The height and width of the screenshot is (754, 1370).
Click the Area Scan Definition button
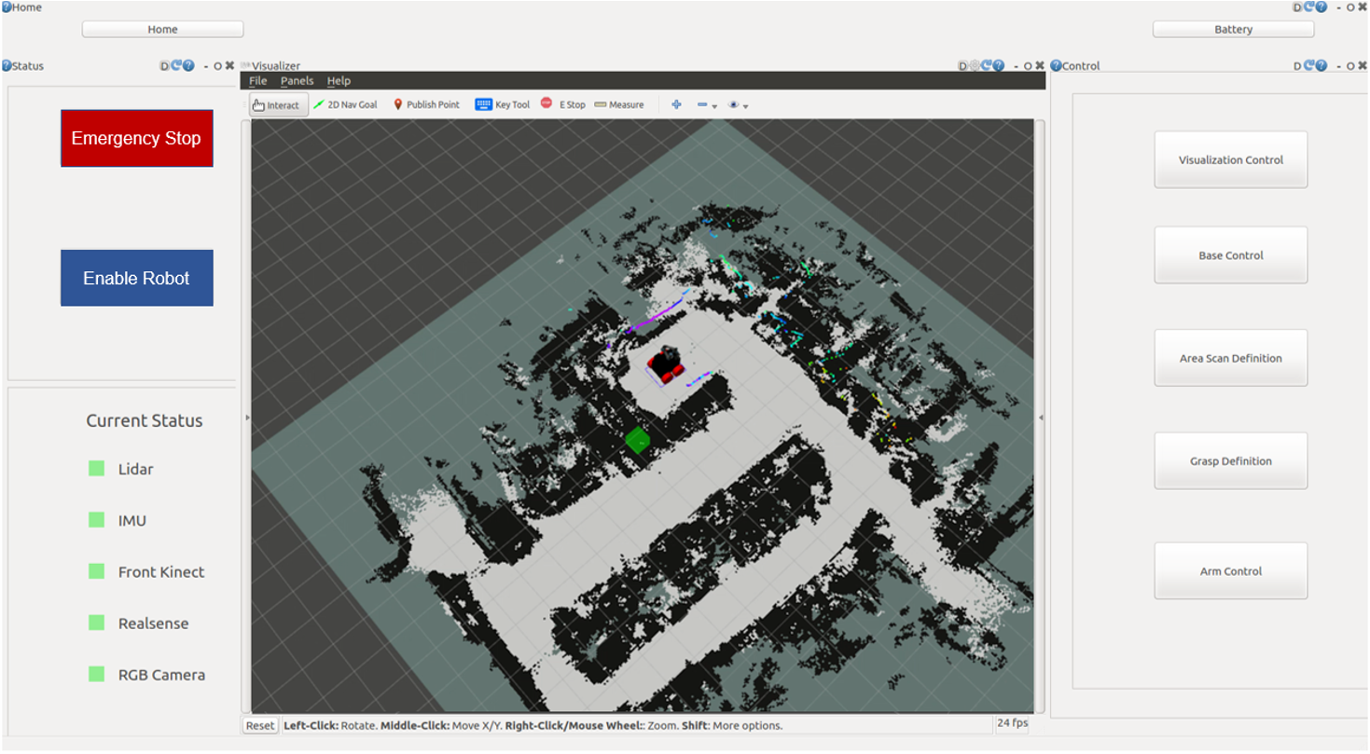1230,358
